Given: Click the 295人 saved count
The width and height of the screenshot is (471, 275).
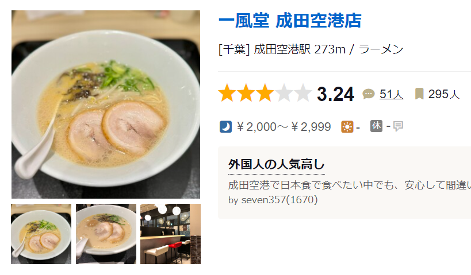Looking at the screenshot, I should click(443, 94).
